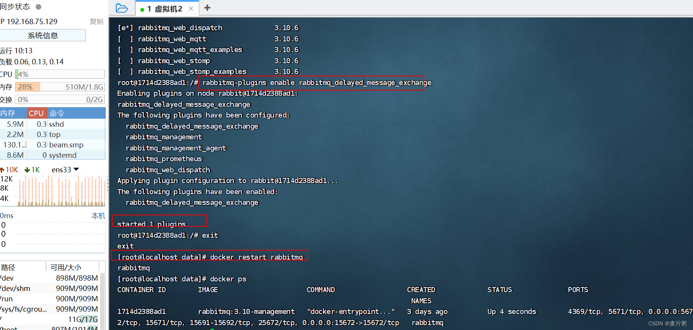This screenshot has width=693, height=330.
Task: Click the 运行 10:13 uptime text
Action: pos(16,51)
